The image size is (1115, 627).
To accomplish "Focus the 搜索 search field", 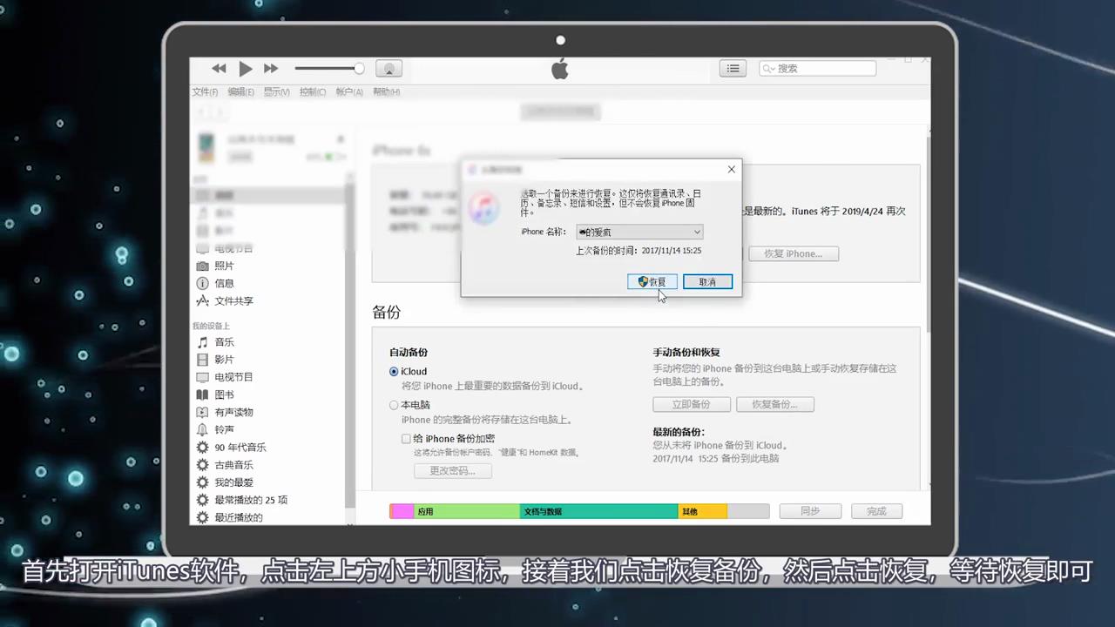I will (x=817, y=68).
